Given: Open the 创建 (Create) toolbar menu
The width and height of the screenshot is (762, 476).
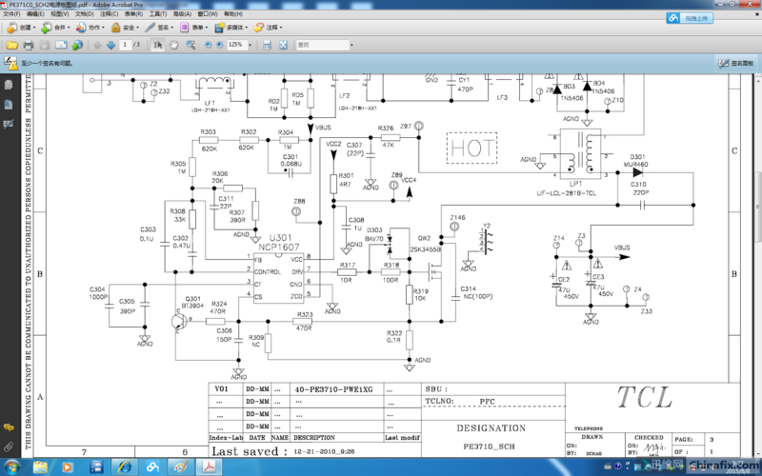Looking at the screenshot, I should (21, 28).
